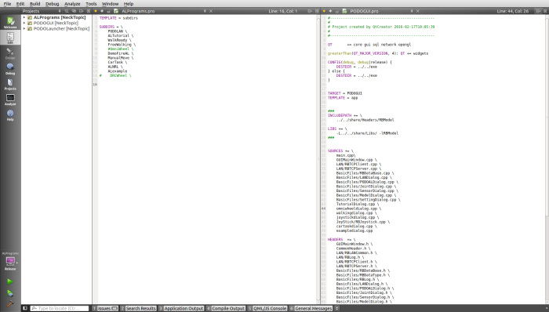The width and height of the screenshot is (549, 312).
Task: Show the Search Results pane
Action: coord(138,308)
